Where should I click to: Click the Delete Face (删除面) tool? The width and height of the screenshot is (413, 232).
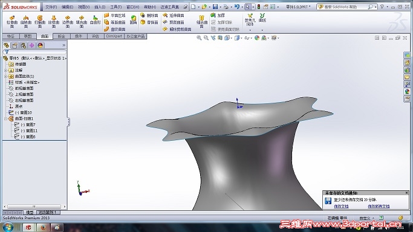[149, 16]
